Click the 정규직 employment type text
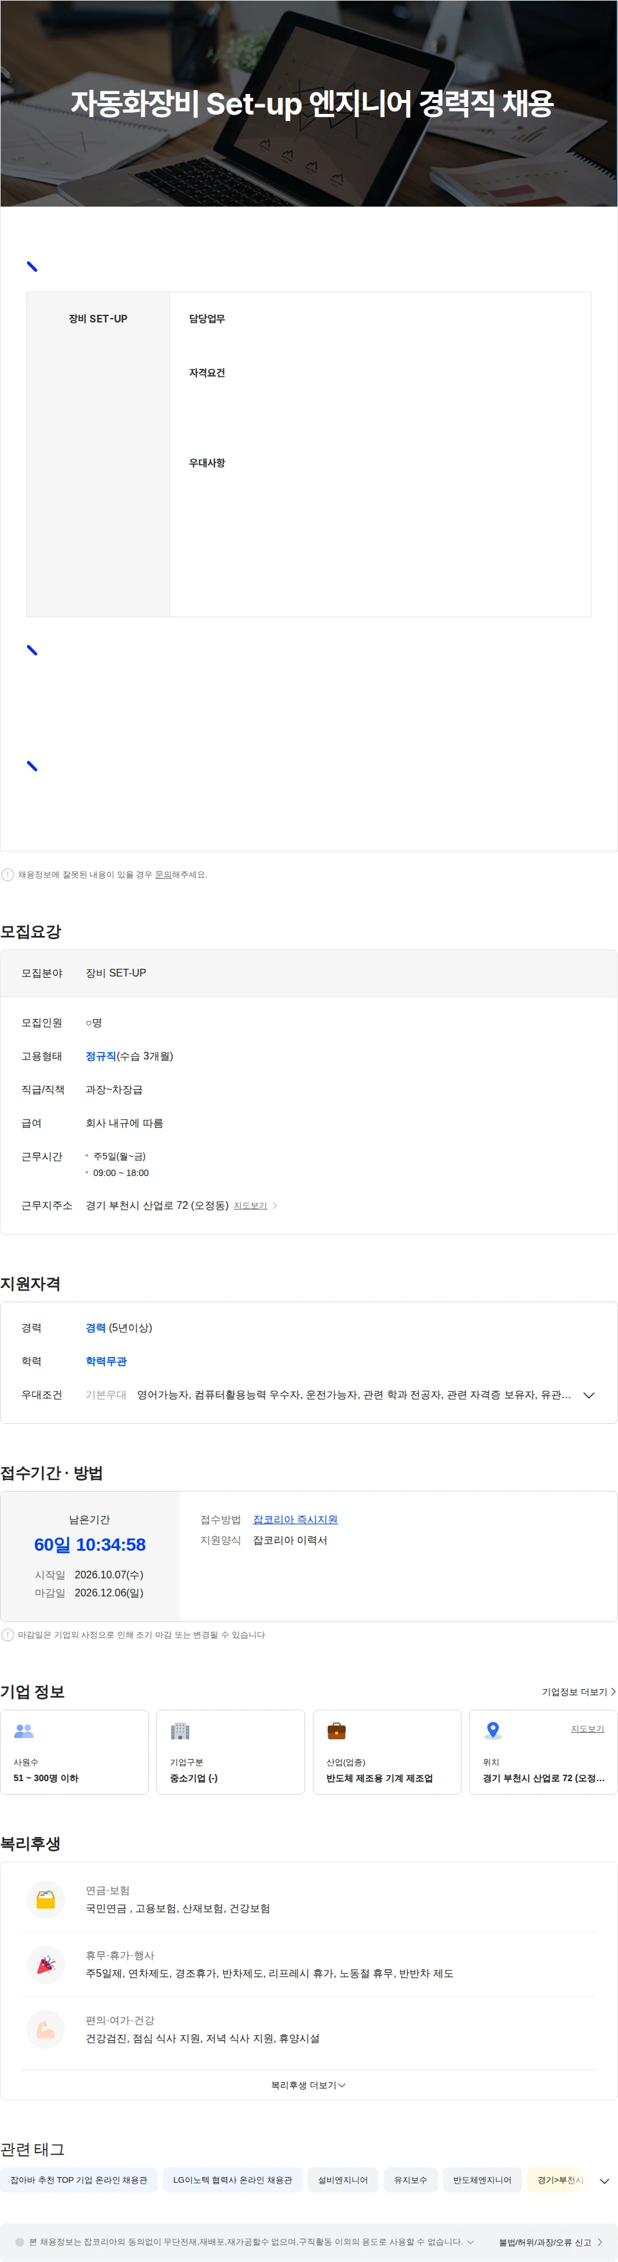618x2262 pixels. 101,1056
